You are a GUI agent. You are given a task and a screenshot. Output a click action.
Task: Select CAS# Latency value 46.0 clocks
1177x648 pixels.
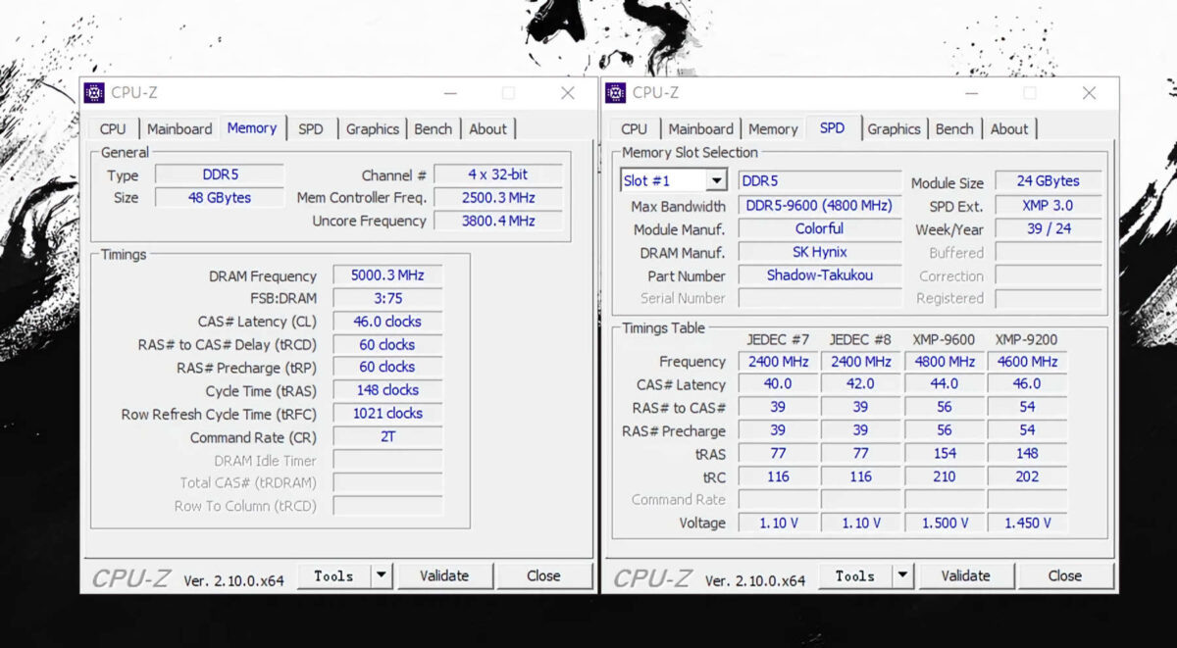(387, 322)
